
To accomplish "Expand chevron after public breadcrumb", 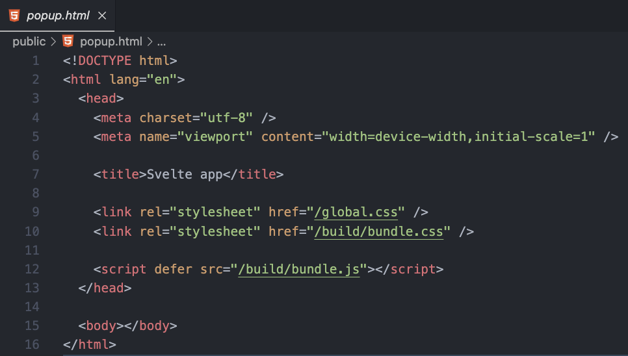I will tap(54, 42).
